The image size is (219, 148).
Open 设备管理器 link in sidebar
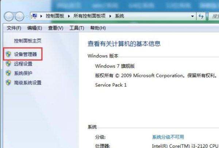[x=26, y=54]
